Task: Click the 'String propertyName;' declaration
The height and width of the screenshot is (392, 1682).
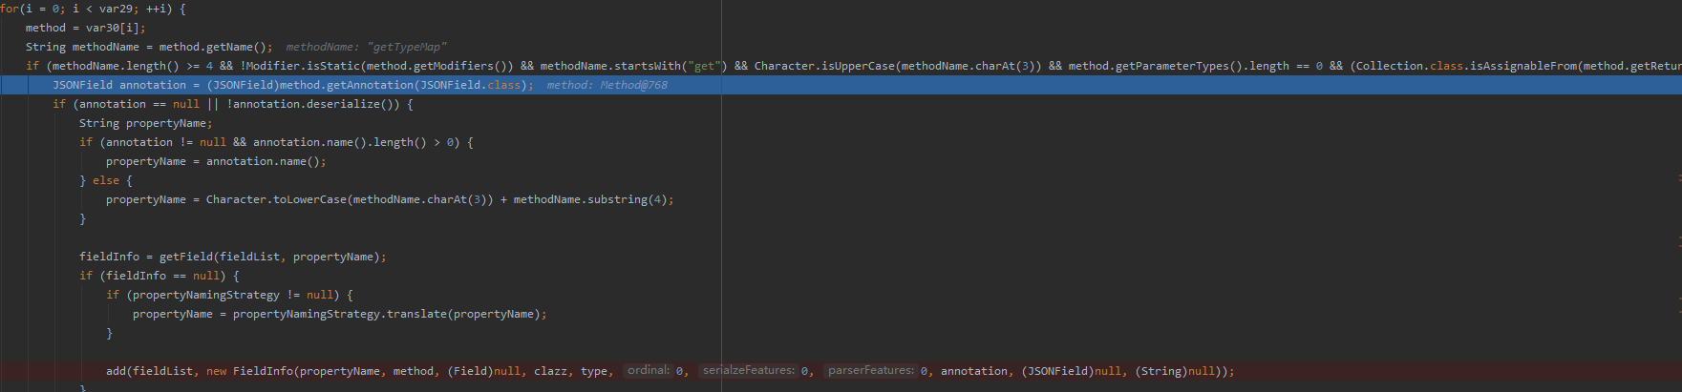Action: pos(146,123)
